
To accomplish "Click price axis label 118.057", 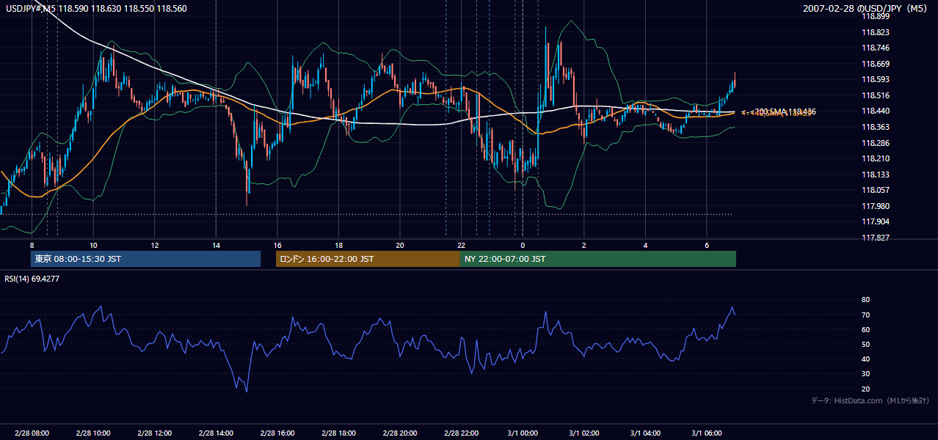I will [x=874, y=190].
